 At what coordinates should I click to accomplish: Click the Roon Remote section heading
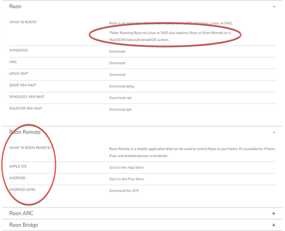pyautogui.click(x=25, y=132)
